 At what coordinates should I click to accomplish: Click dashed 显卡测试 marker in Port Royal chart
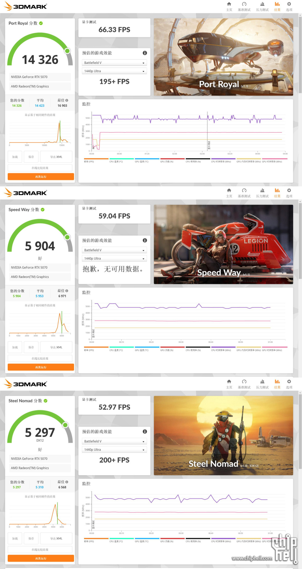(x=207, y=131)
